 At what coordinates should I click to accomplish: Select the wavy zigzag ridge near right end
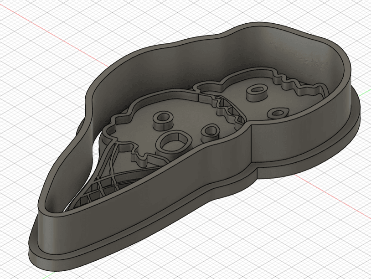[299, 84]
